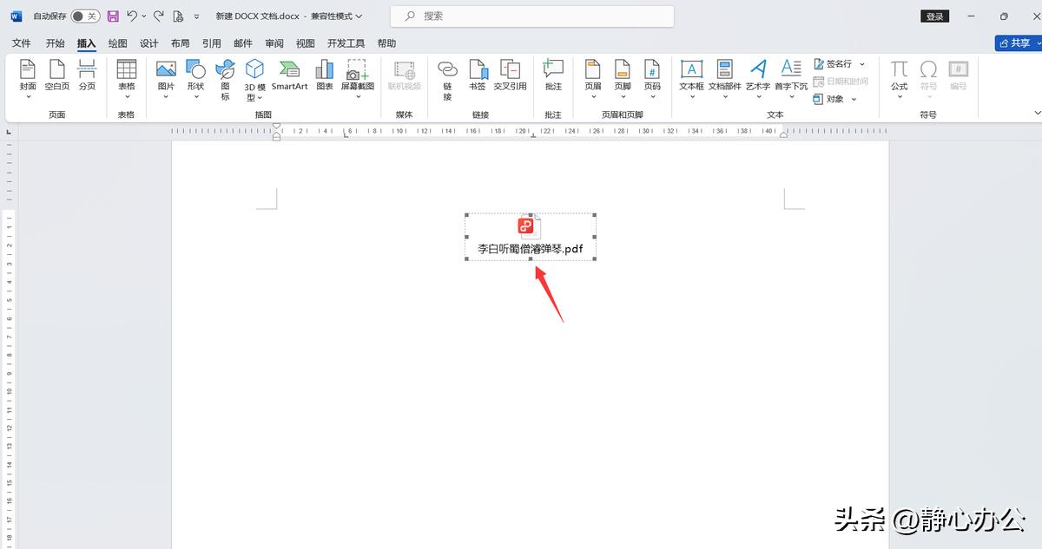The width and height of the screenshot is (1042, 549).
Task: Click the 共享 share button
Action: (x=1014, y=43)
